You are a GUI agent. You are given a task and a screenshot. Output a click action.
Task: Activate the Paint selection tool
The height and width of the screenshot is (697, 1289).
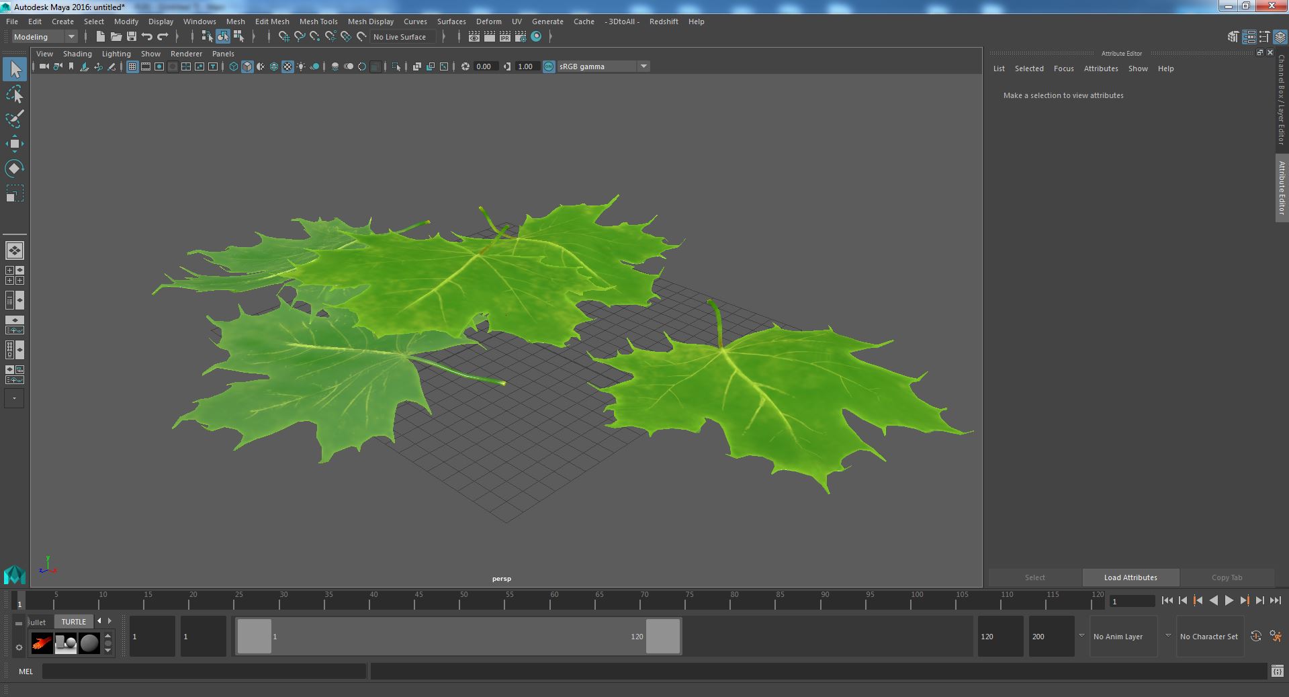(x=15, y=119)
